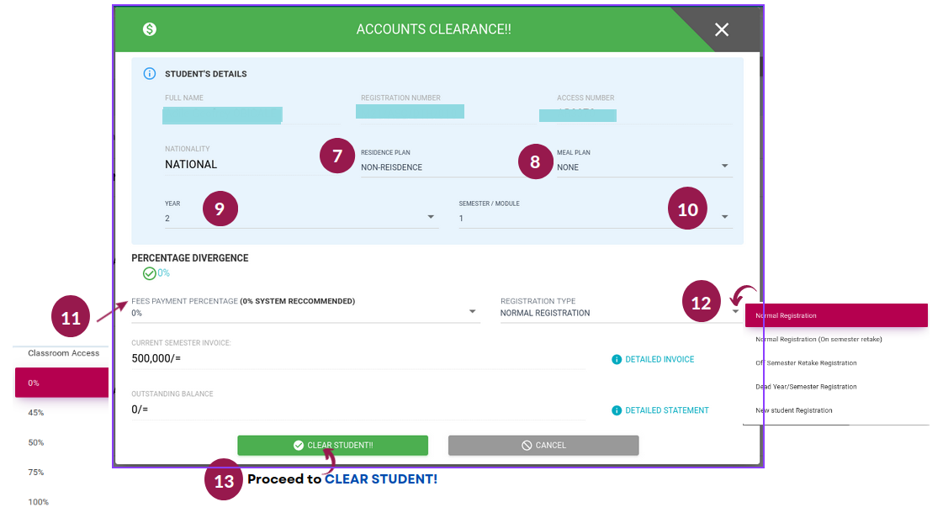Click the Cancel button
This screenshot has width=943, height=518.
pos(543,446)
